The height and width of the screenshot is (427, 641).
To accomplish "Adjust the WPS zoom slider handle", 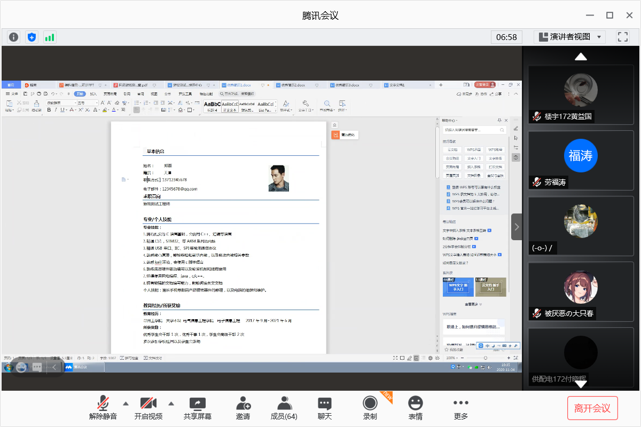I will 485,358.
